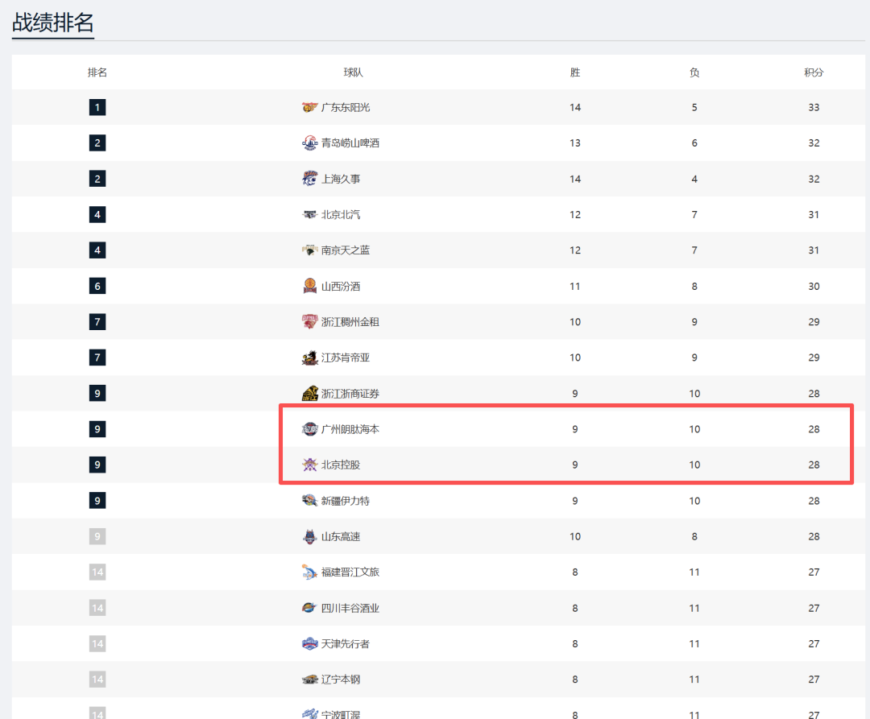This screenshot has width=870, height=719.
Task: Click the 江苏肯帝亚 team logo
Action: point(309,357)
